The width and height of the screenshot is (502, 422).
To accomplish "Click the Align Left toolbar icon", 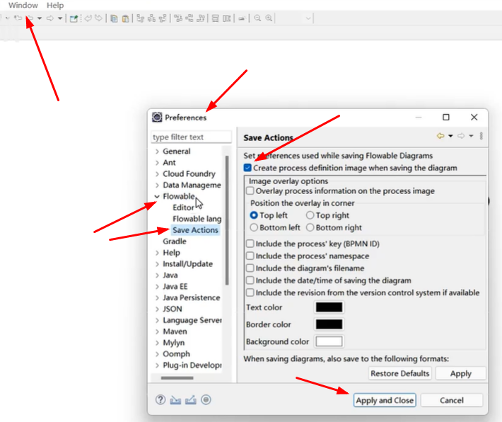I will [x=140, y=18].
